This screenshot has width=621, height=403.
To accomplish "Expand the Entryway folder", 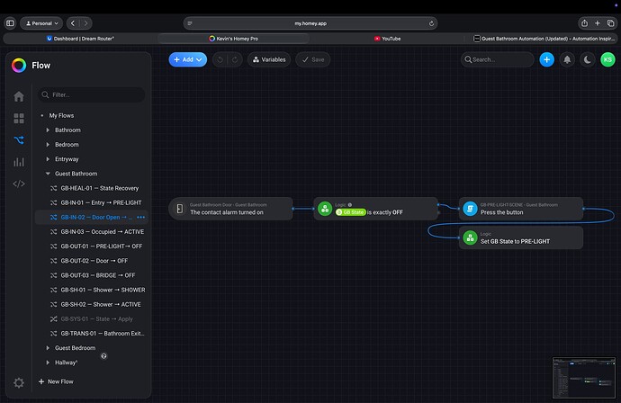I will click(x=48, y=159).
